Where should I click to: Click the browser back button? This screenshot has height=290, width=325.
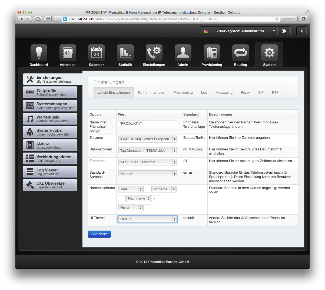click(21, 19)
